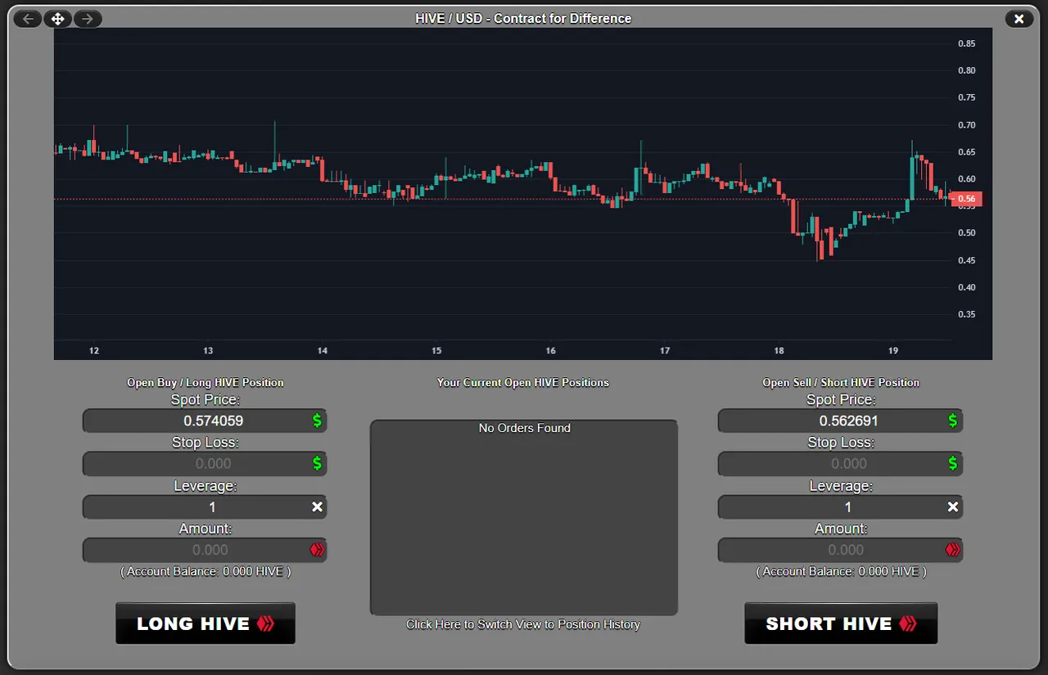The height and width of the screenshot is (675, 1048).
Task: Click the HIVE logo icon in short Amount
Action: click(953, 550)
